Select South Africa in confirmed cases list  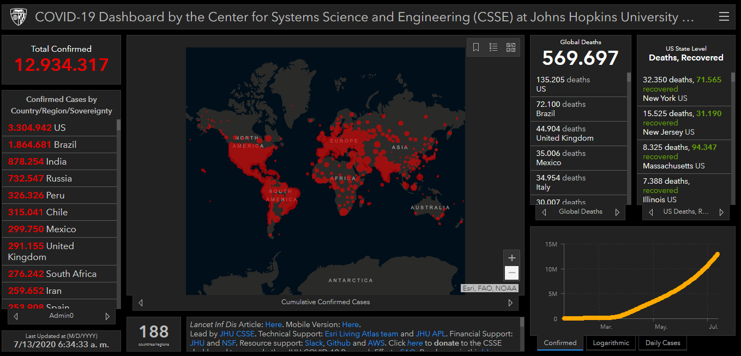[59, 274]
